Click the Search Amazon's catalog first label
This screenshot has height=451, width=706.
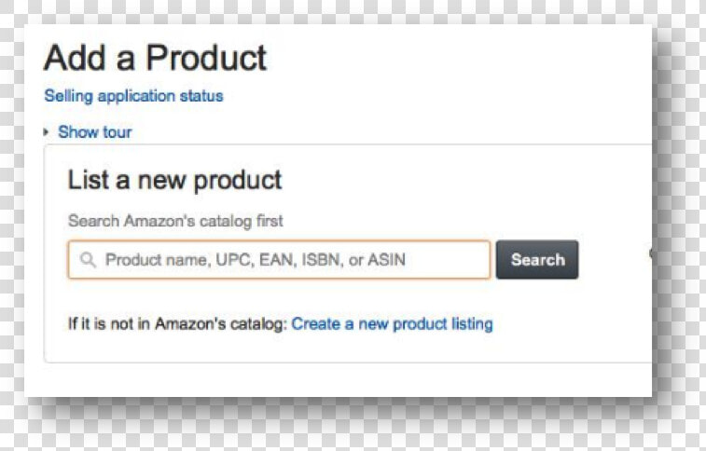click(x=175, y=221)
